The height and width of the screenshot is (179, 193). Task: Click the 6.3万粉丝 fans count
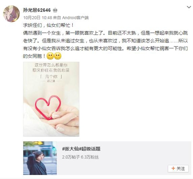(90, 157)
